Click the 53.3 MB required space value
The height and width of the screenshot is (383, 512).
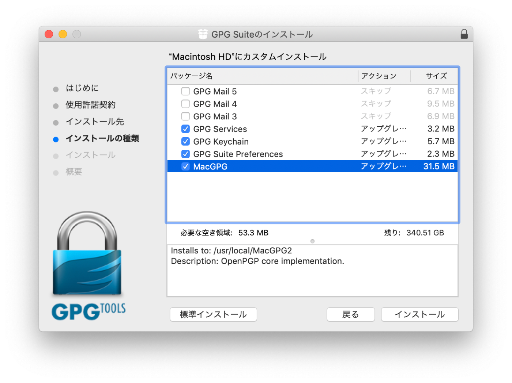click(x=253, y=233)
